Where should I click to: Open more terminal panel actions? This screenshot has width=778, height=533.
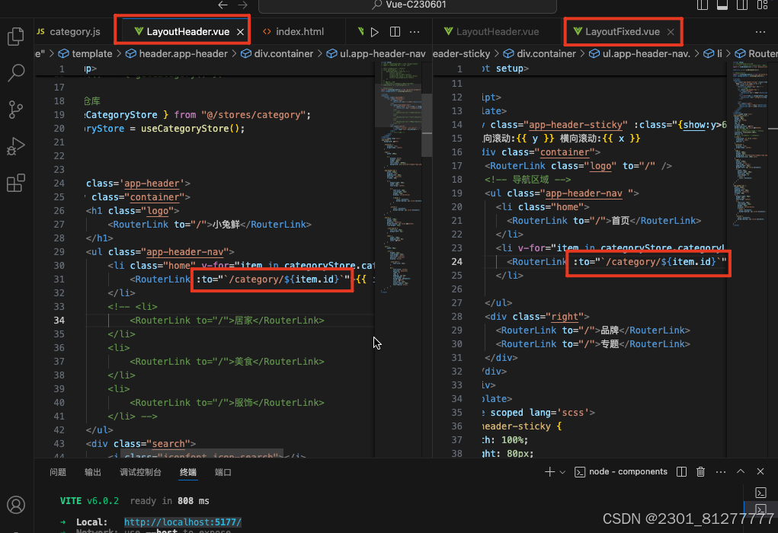point(721,471)
